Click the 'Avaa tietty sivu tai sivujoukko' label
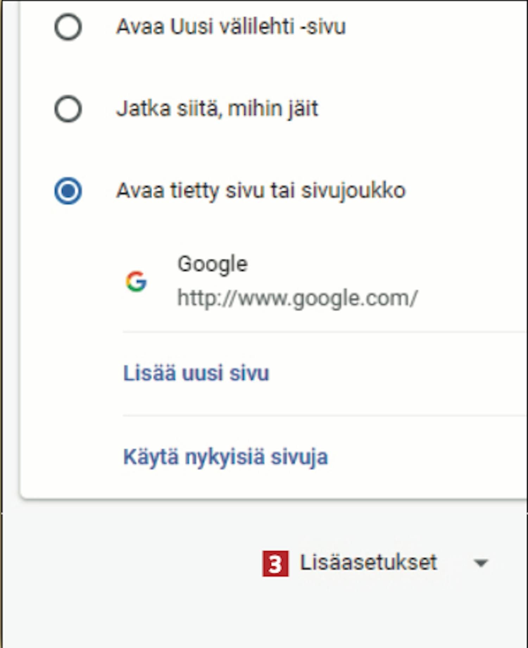Viewport: 528px width, 648px height. click(x=261, y=191)
